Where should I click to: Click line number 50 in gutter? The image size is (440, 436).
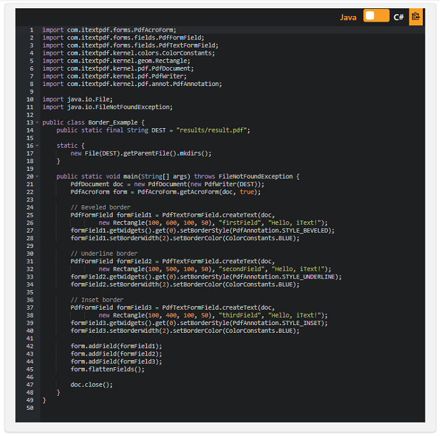click(x=30, y=408)
